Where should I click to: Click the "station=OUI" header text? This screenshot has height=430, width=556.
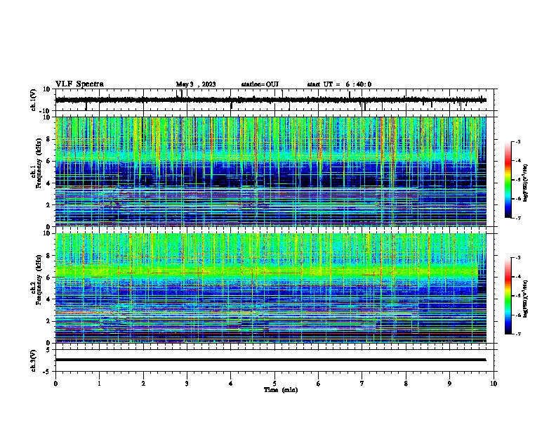pyautogui.click(x=260, y=84)
